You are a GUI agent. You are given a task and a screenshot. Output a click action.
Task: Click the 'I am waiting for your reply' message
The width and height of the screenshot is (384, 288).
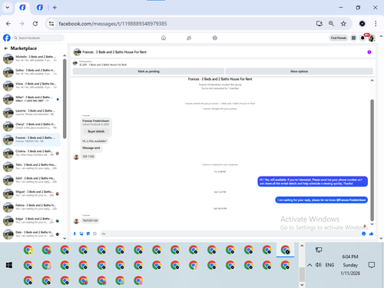(x=322, y=200)
